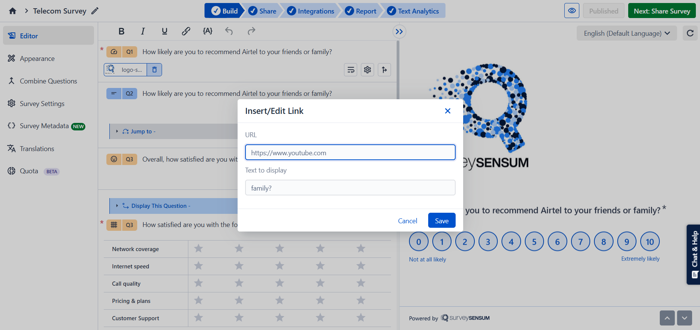Image resolution: width=700 pixels, height=330 pixels.
Task: Select NPS score 8 in preview
Action: [604, 242]
